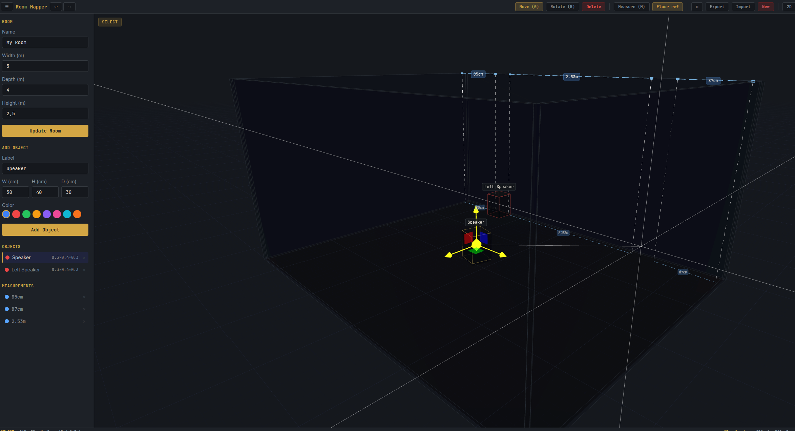Select the Rotate (R) tool
Image resolution: width=795 pixels, height=431 pixels.
click(x=562, y=6)
